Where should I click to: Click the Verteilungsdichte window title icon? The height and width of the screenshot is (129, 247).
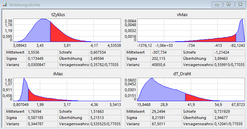click(x=4, y=4)
